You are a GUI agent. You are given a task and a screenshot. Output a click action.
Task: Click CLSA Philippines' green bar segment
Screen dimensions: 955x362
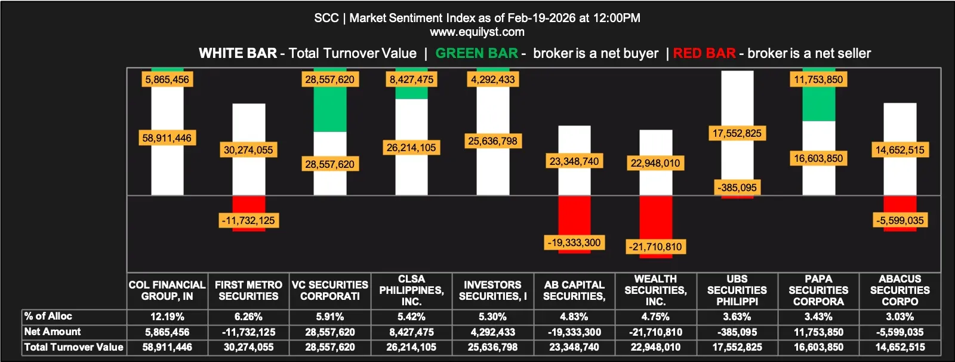pyautogui.click(x=411, y=93)
